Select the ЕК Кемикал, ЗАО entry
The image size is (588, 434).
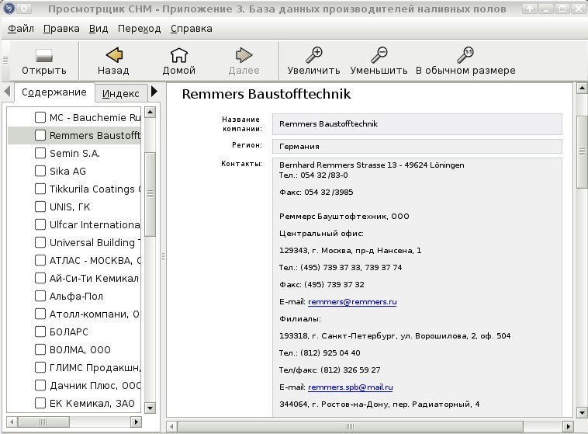point(92,403)
